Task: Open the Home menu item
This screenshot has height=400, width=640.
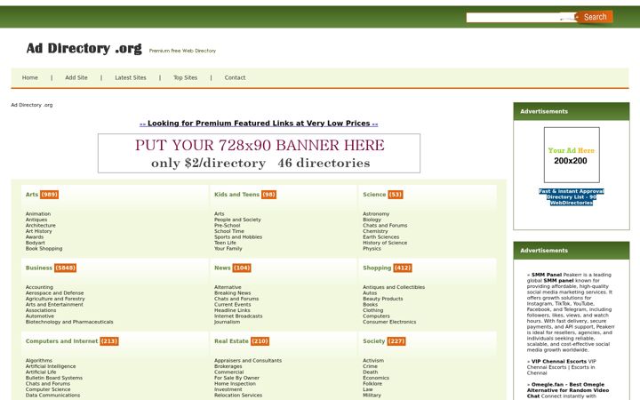Action: pyautogui.click(x=30, y=77)
